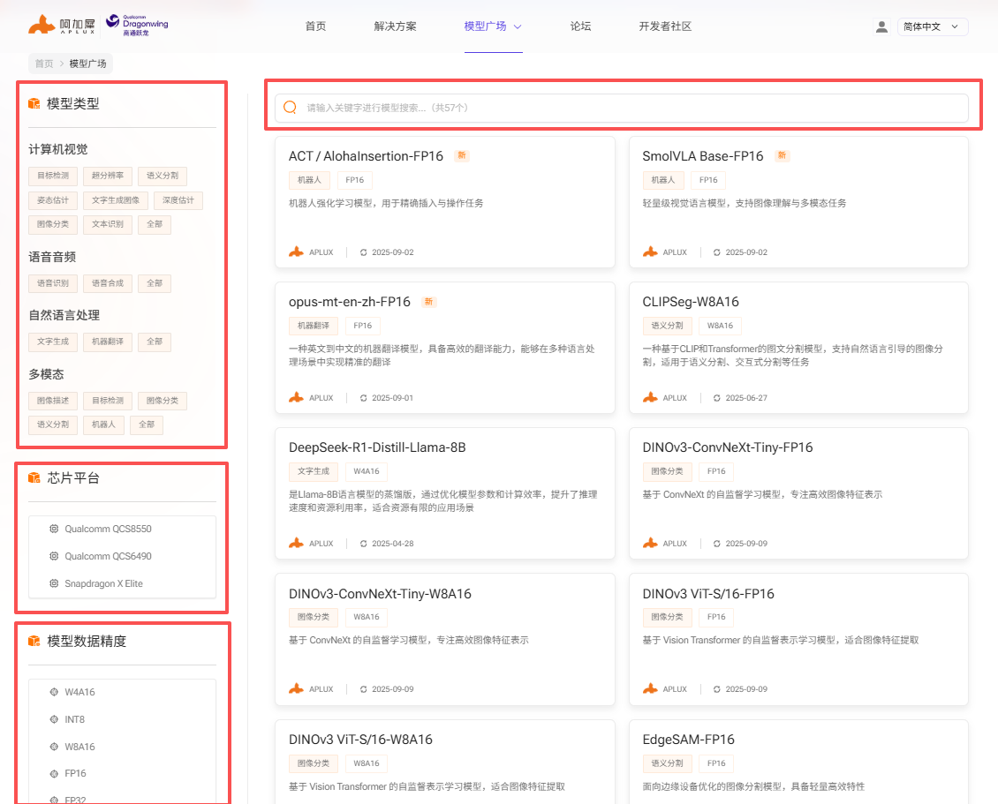This screenshot has width=998, height=804.
Task: Click the orange cube icon beside 模型类型
Action: coord(34,104)
